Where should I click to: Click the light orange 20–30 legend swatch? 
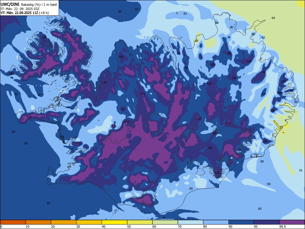(64, 222)
